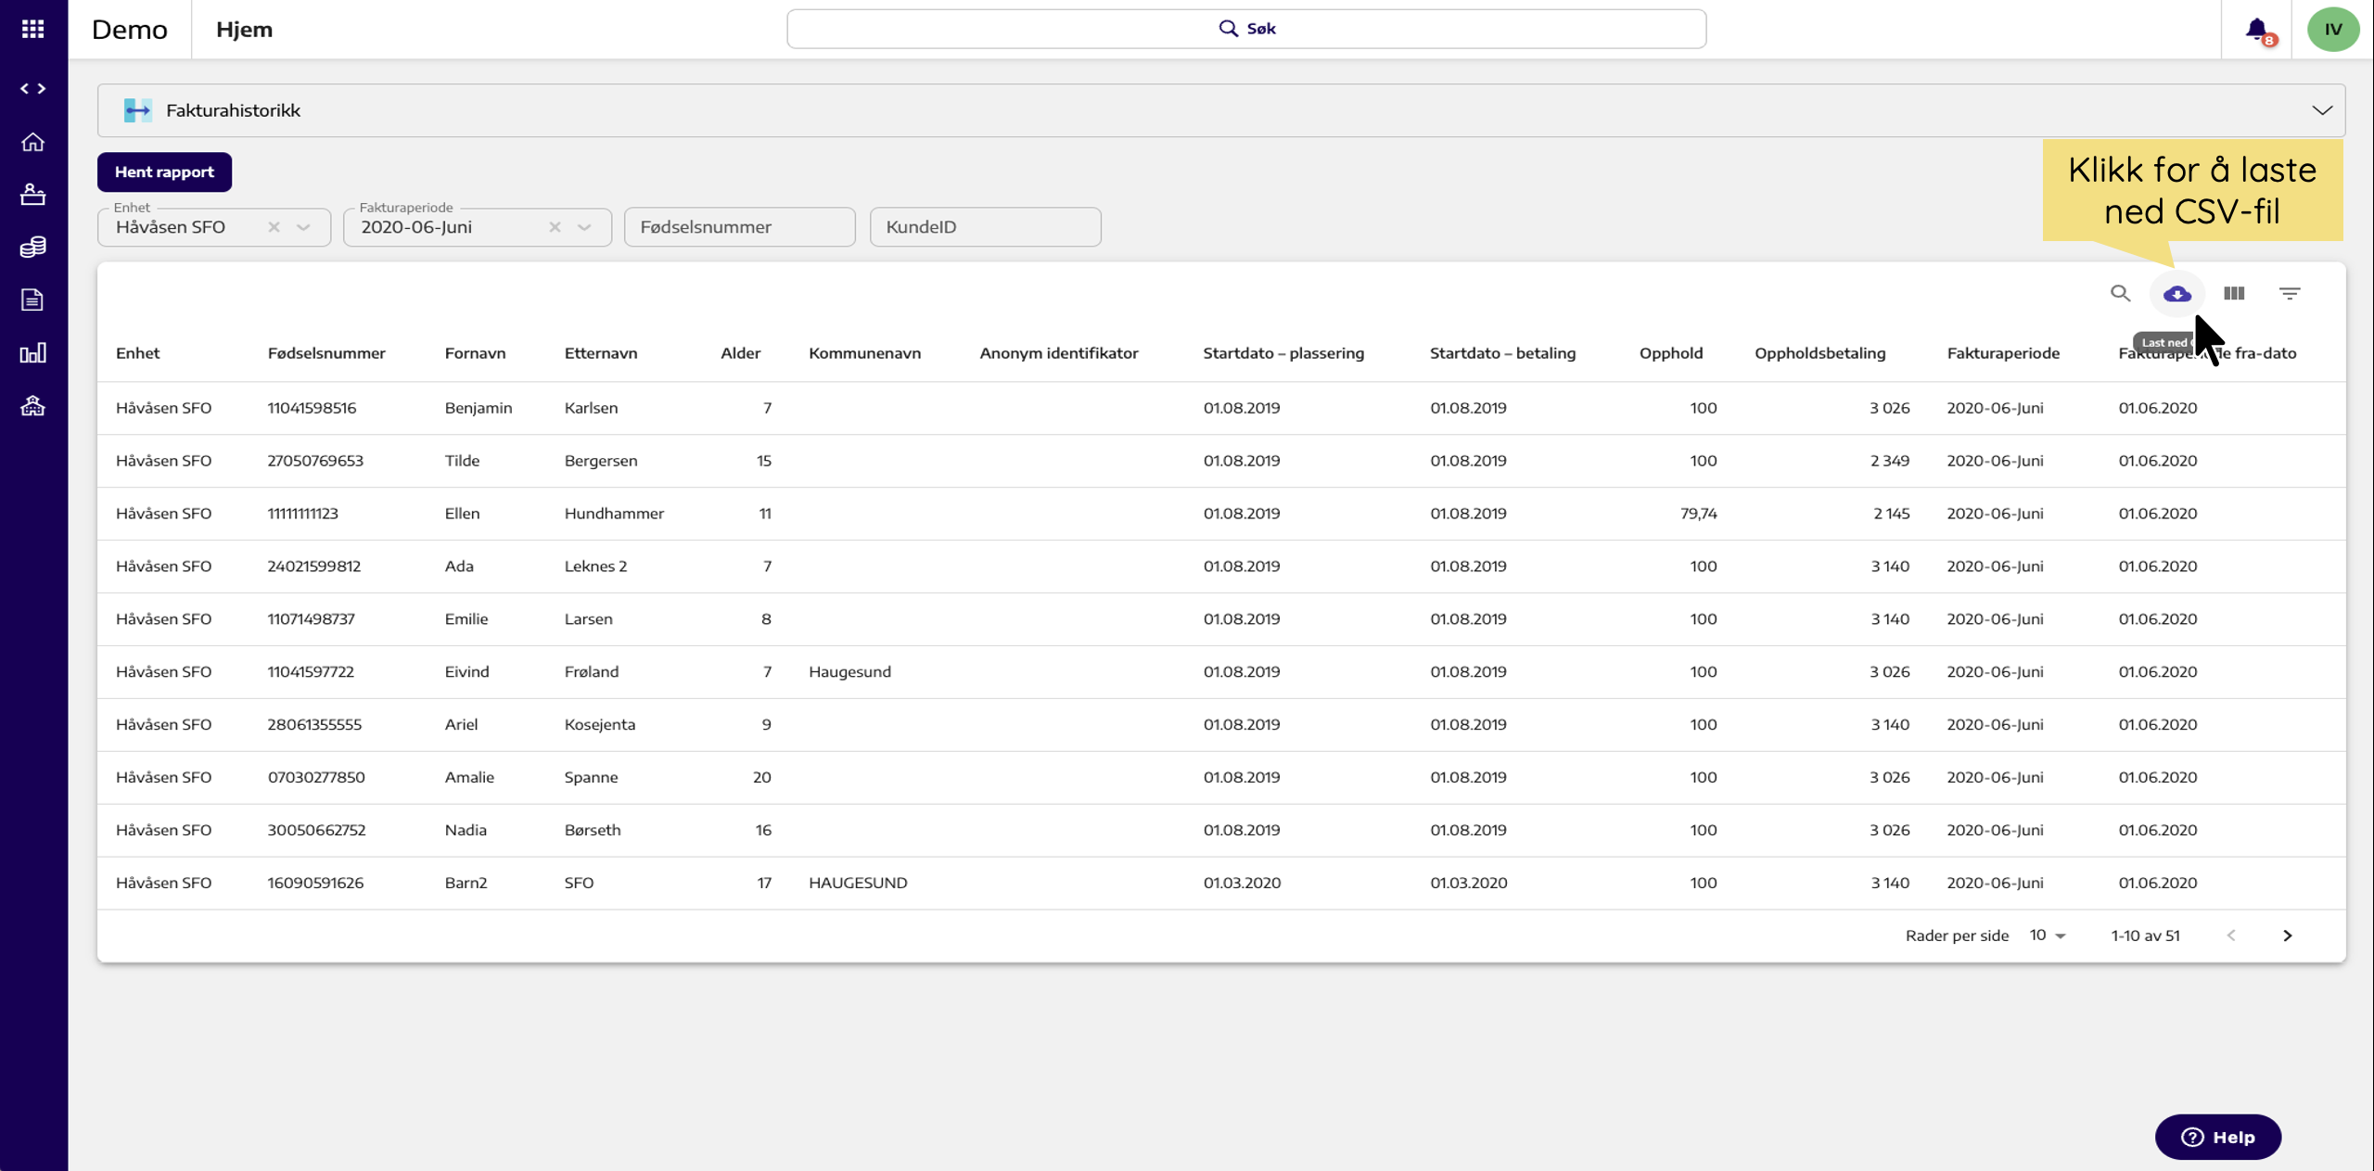
Task: Open the bar chart icon in the sidebar
Action: click(x=33, y=352)
